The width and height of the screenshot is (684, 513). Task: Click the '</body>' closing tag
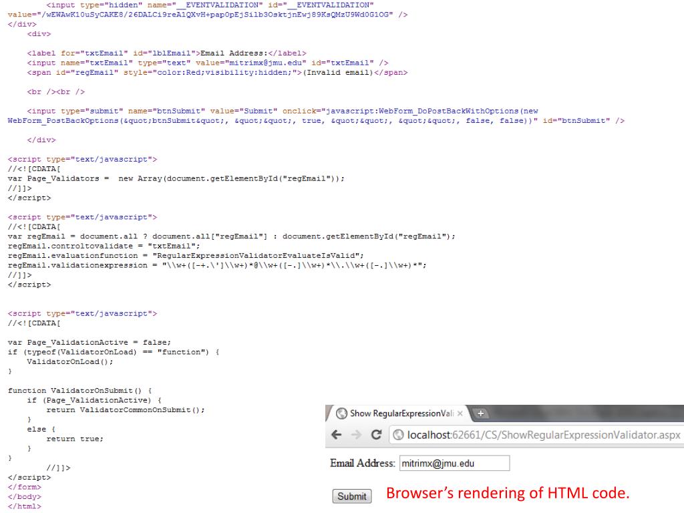(x=25, y=497)
